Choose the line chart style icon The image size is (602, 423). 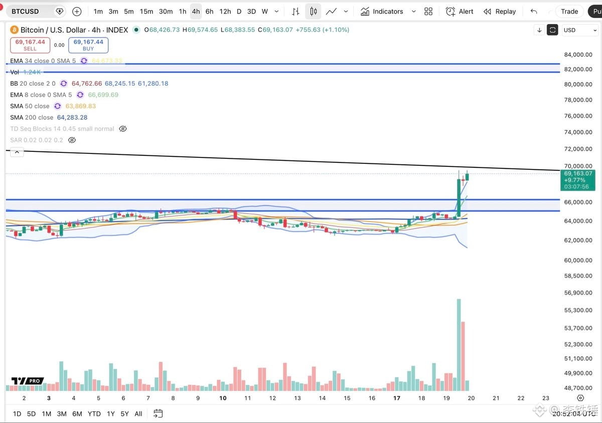click(331, 11)
